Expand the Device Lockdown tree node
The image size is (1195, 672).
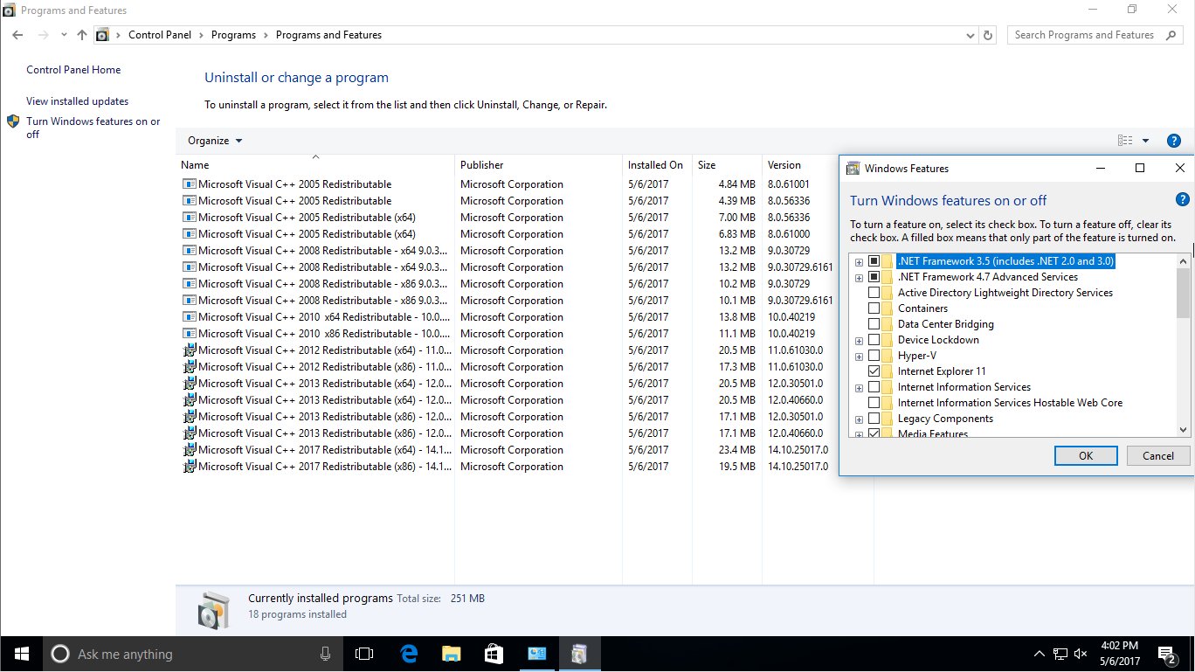(860, 341)
